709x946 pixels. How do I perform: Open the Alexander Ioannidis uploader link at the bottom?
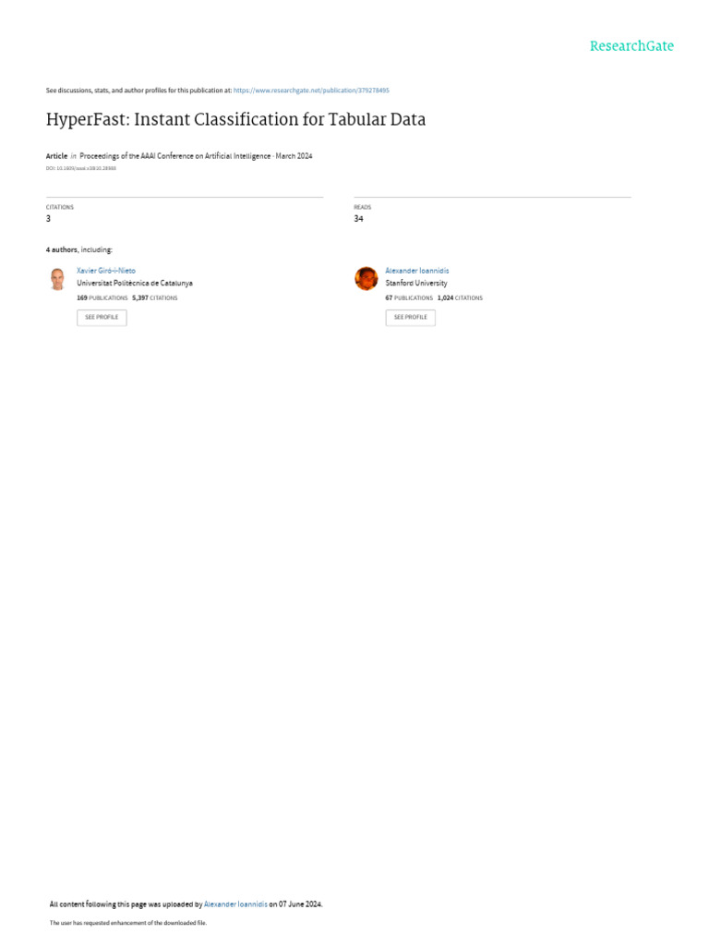point(235,904)
